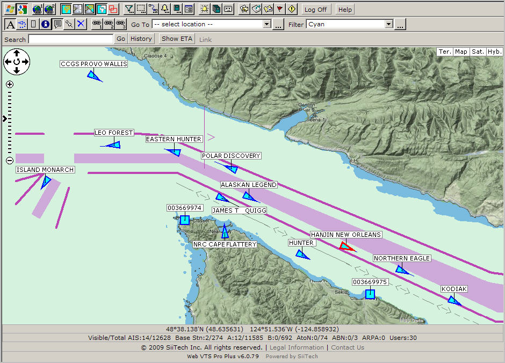
Task: Toggle the grey nautical chart layer icon
Action: [77, 9]
